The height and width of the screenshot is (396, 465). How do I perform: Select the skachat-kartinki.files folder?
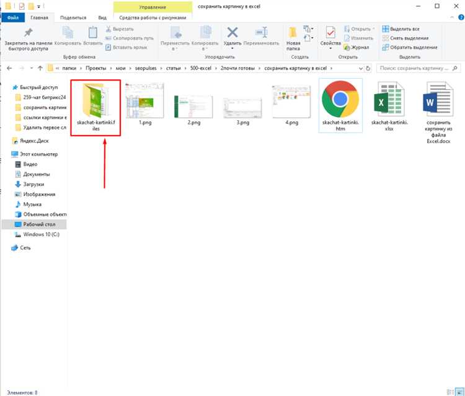click(95, 108)
